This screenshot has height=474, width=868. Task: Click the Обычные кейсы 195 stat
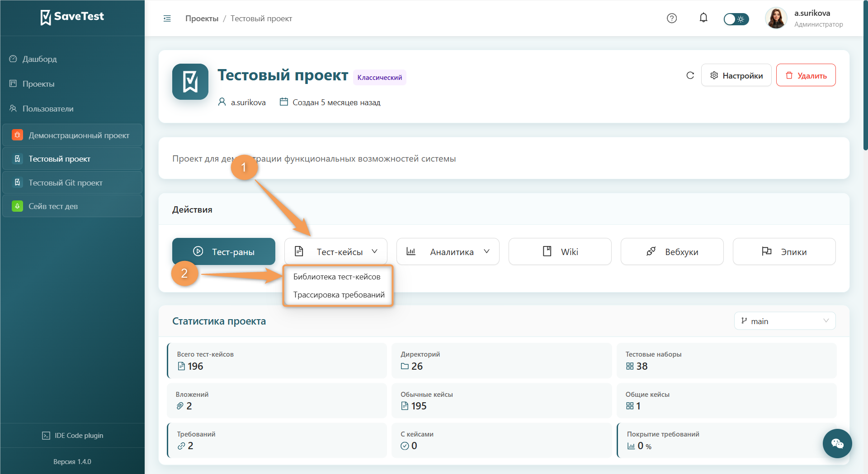[501, 400]
